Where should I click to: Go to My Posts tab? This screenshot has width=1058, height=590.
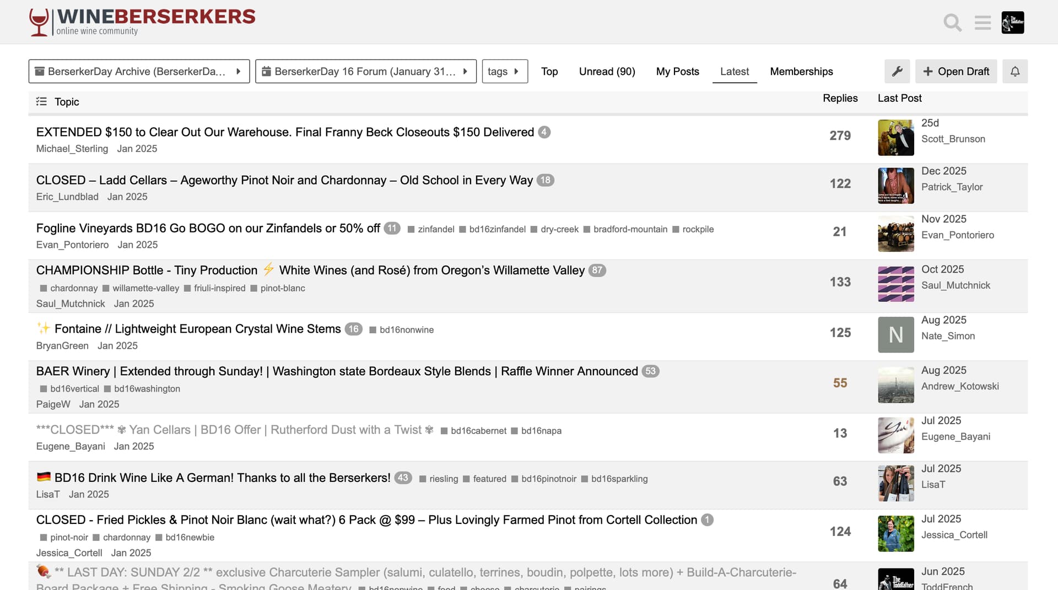[677, 72]
